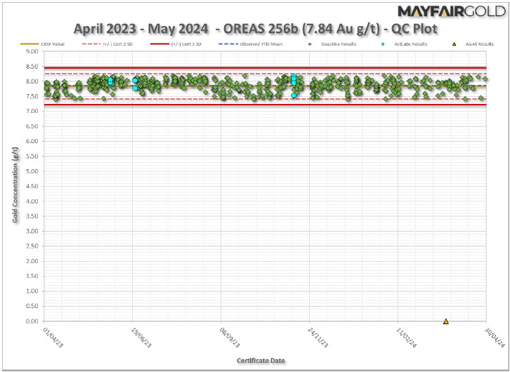Click the 5.00 y-axis label
The image size is (510, 372).
pyautogui.click(x=32, y=171)
